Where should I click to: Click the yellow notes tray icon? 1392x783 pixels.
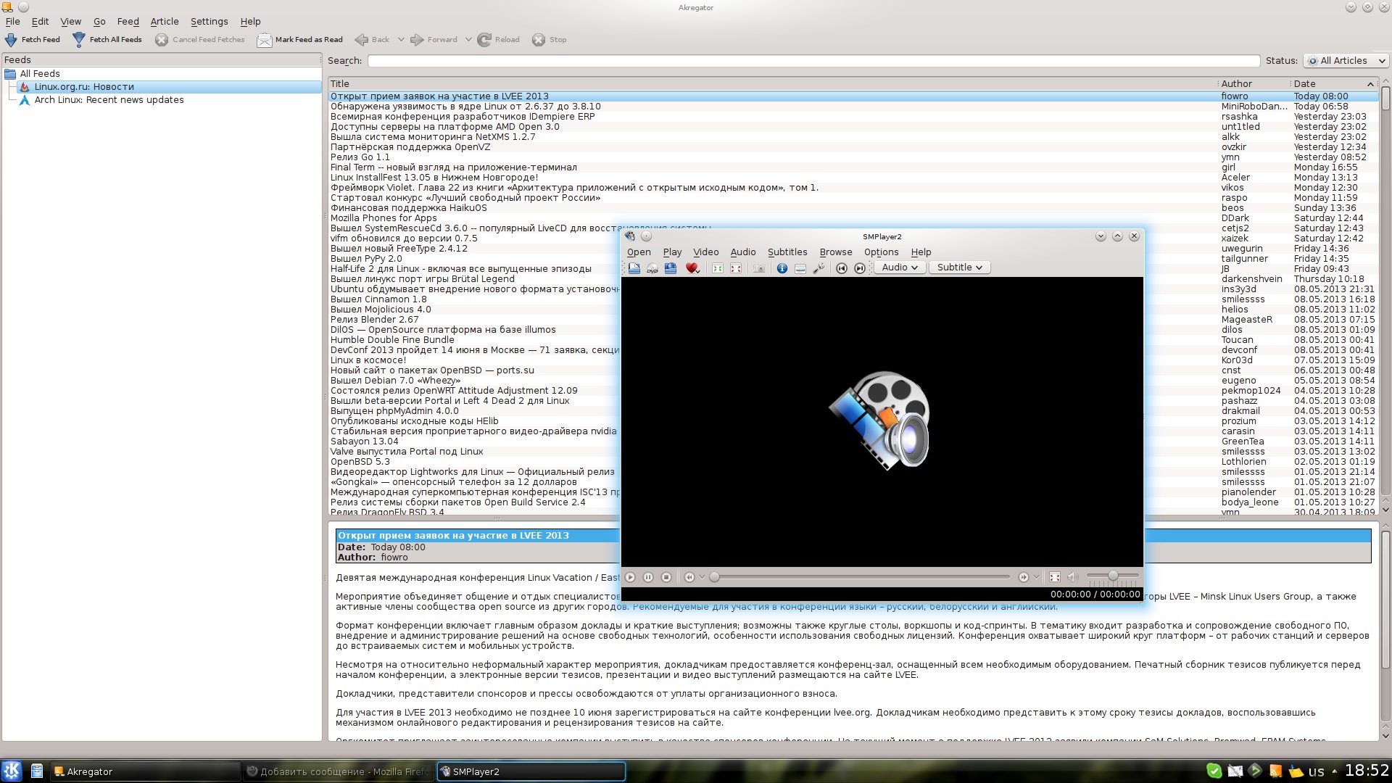[1296, 771]
